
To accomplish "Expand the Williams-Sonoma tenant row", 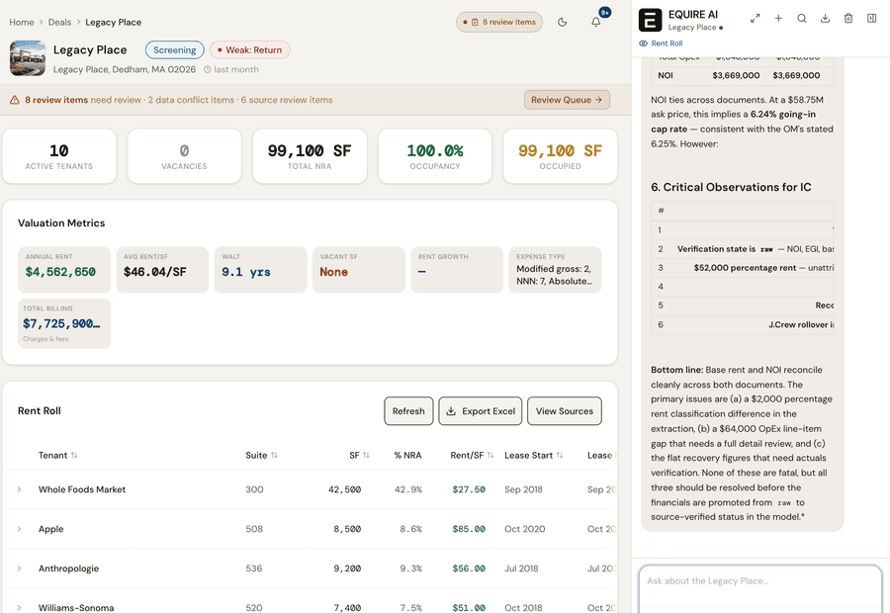I will tap(19, 608).
